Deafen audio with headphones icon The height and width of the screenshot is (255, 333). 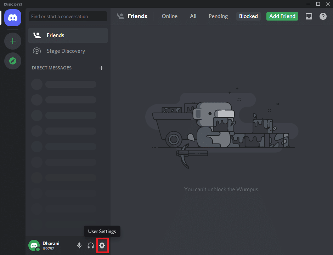tap(91, 245)
